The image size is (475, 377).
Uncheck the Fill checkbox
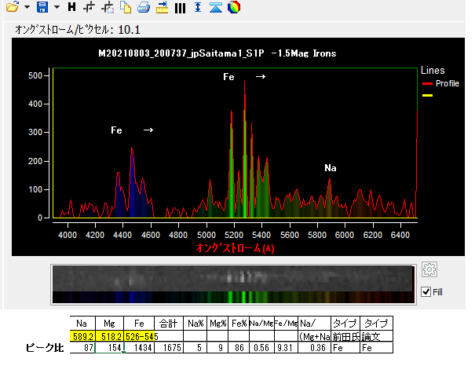[426, 292]
